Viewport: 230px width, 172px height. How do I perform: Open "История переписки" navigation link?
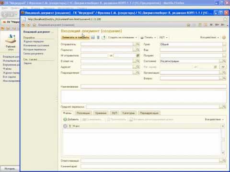point(34,50)
